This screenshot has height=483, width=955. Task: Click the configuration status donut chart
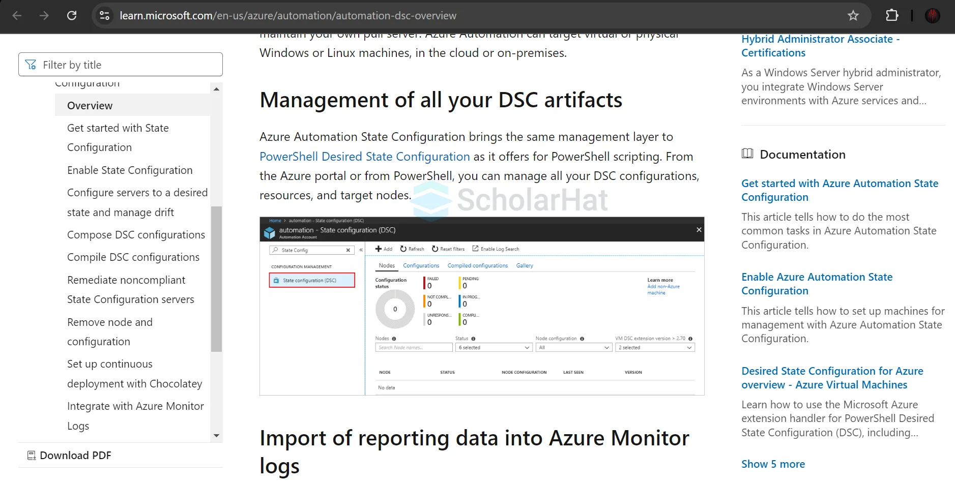click(x=395, y=309)
